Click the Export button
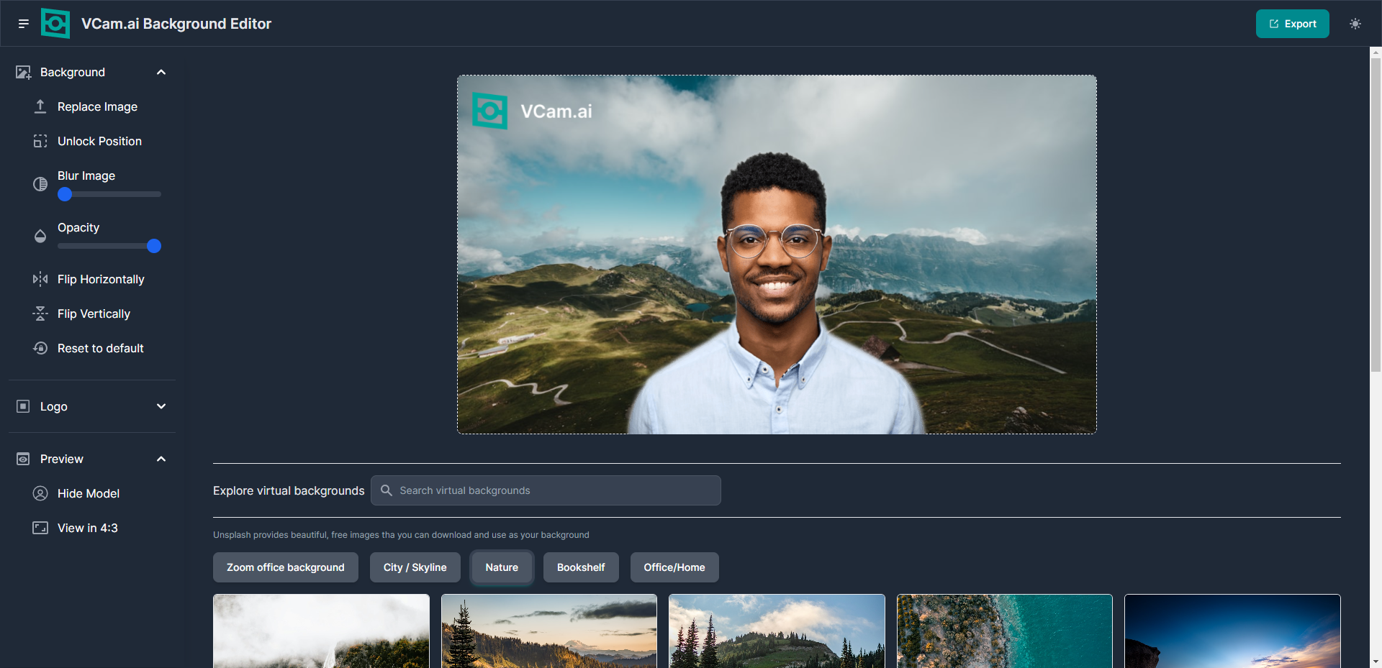 coord(1292,24)
